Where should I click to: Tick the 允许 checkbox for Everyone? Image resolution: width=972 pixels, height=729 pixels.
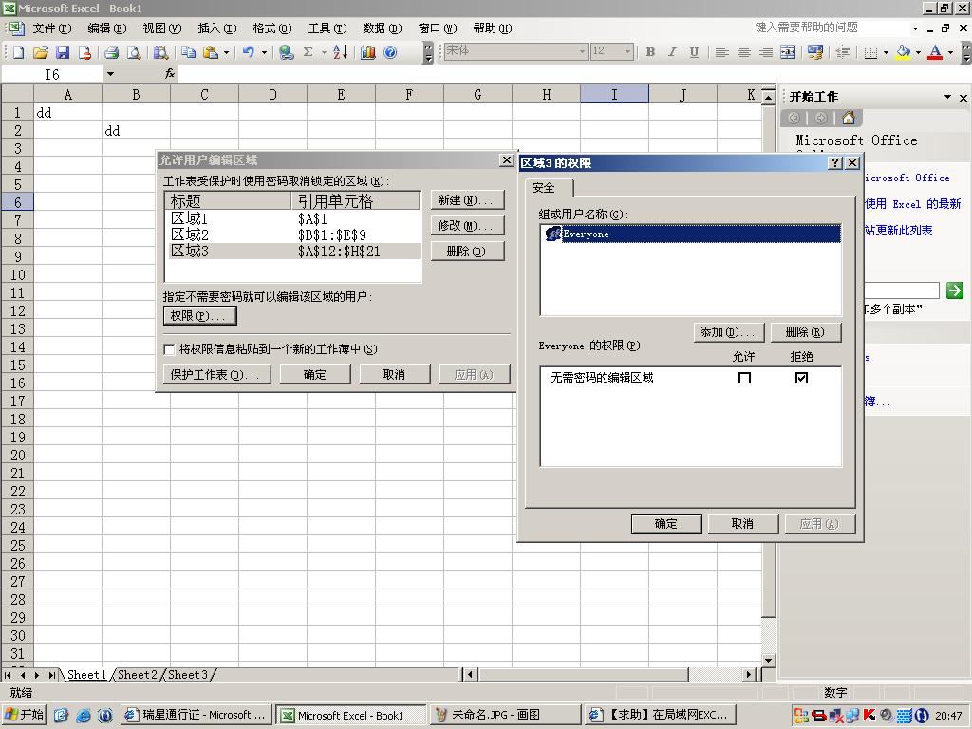pyautogui.click(x=744, y=378)
